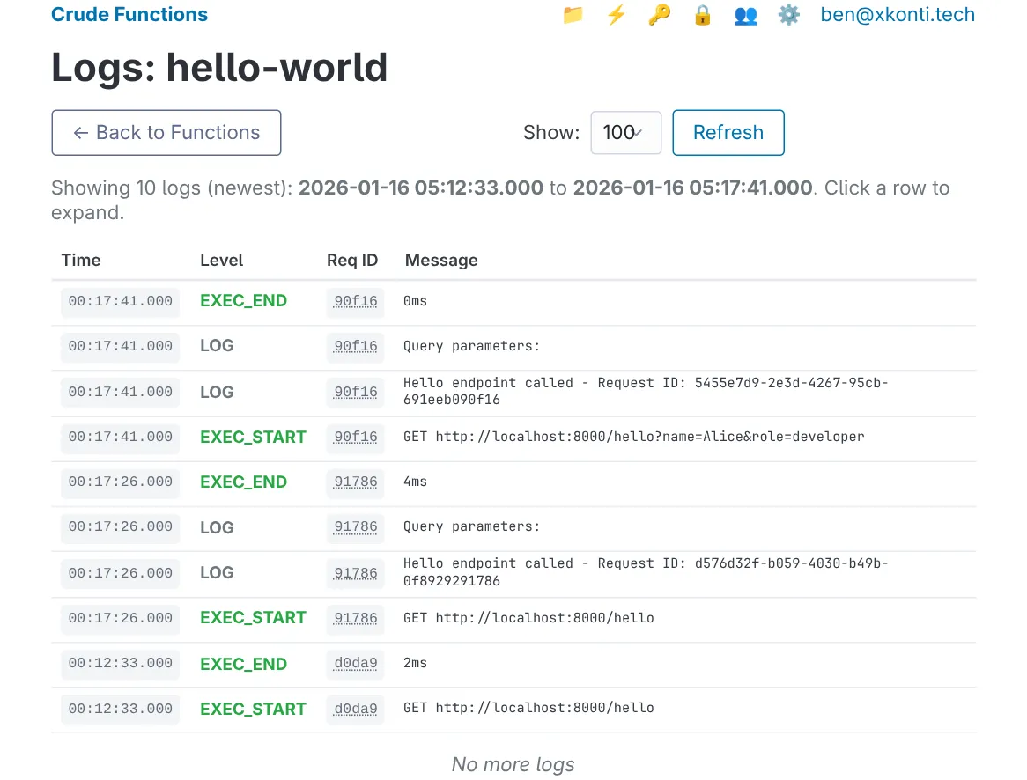Click the d0da9 request ID in the 2ms row

pos(356,664)
